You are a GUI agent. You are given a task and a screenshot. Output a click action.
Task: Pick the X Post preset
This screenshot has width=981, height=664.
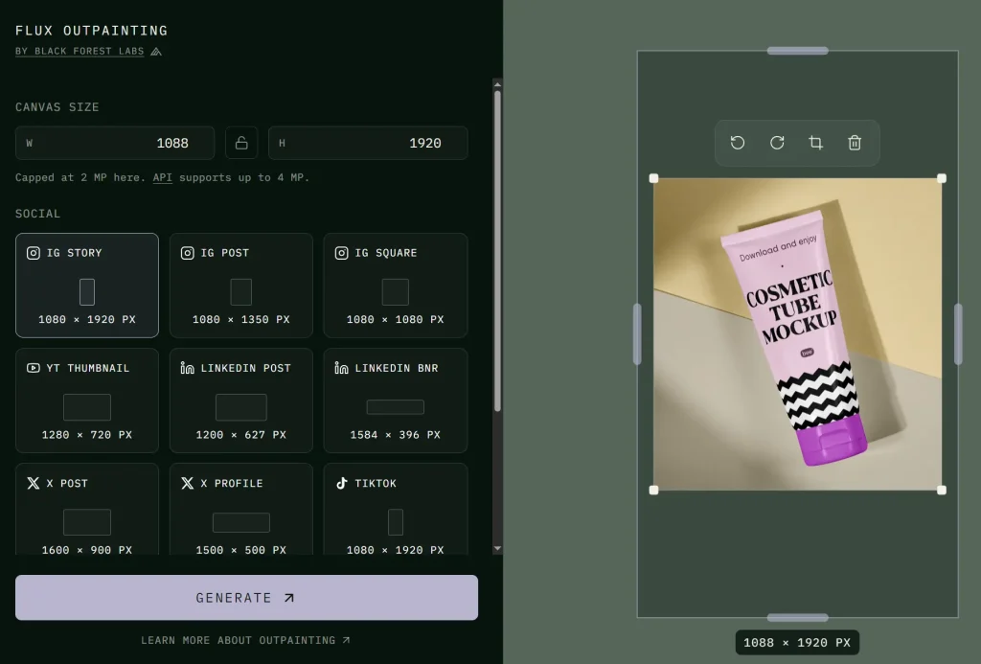(x=87, y=510)
